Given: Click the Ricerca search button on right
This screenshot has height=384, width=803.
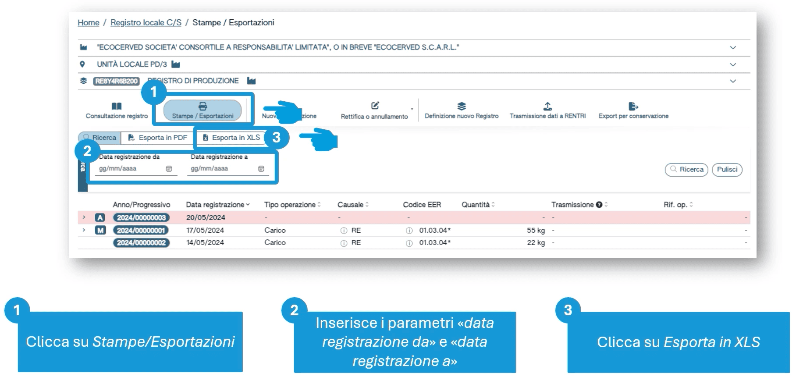Looking at the screenshot, I should [x=686, y=170].
